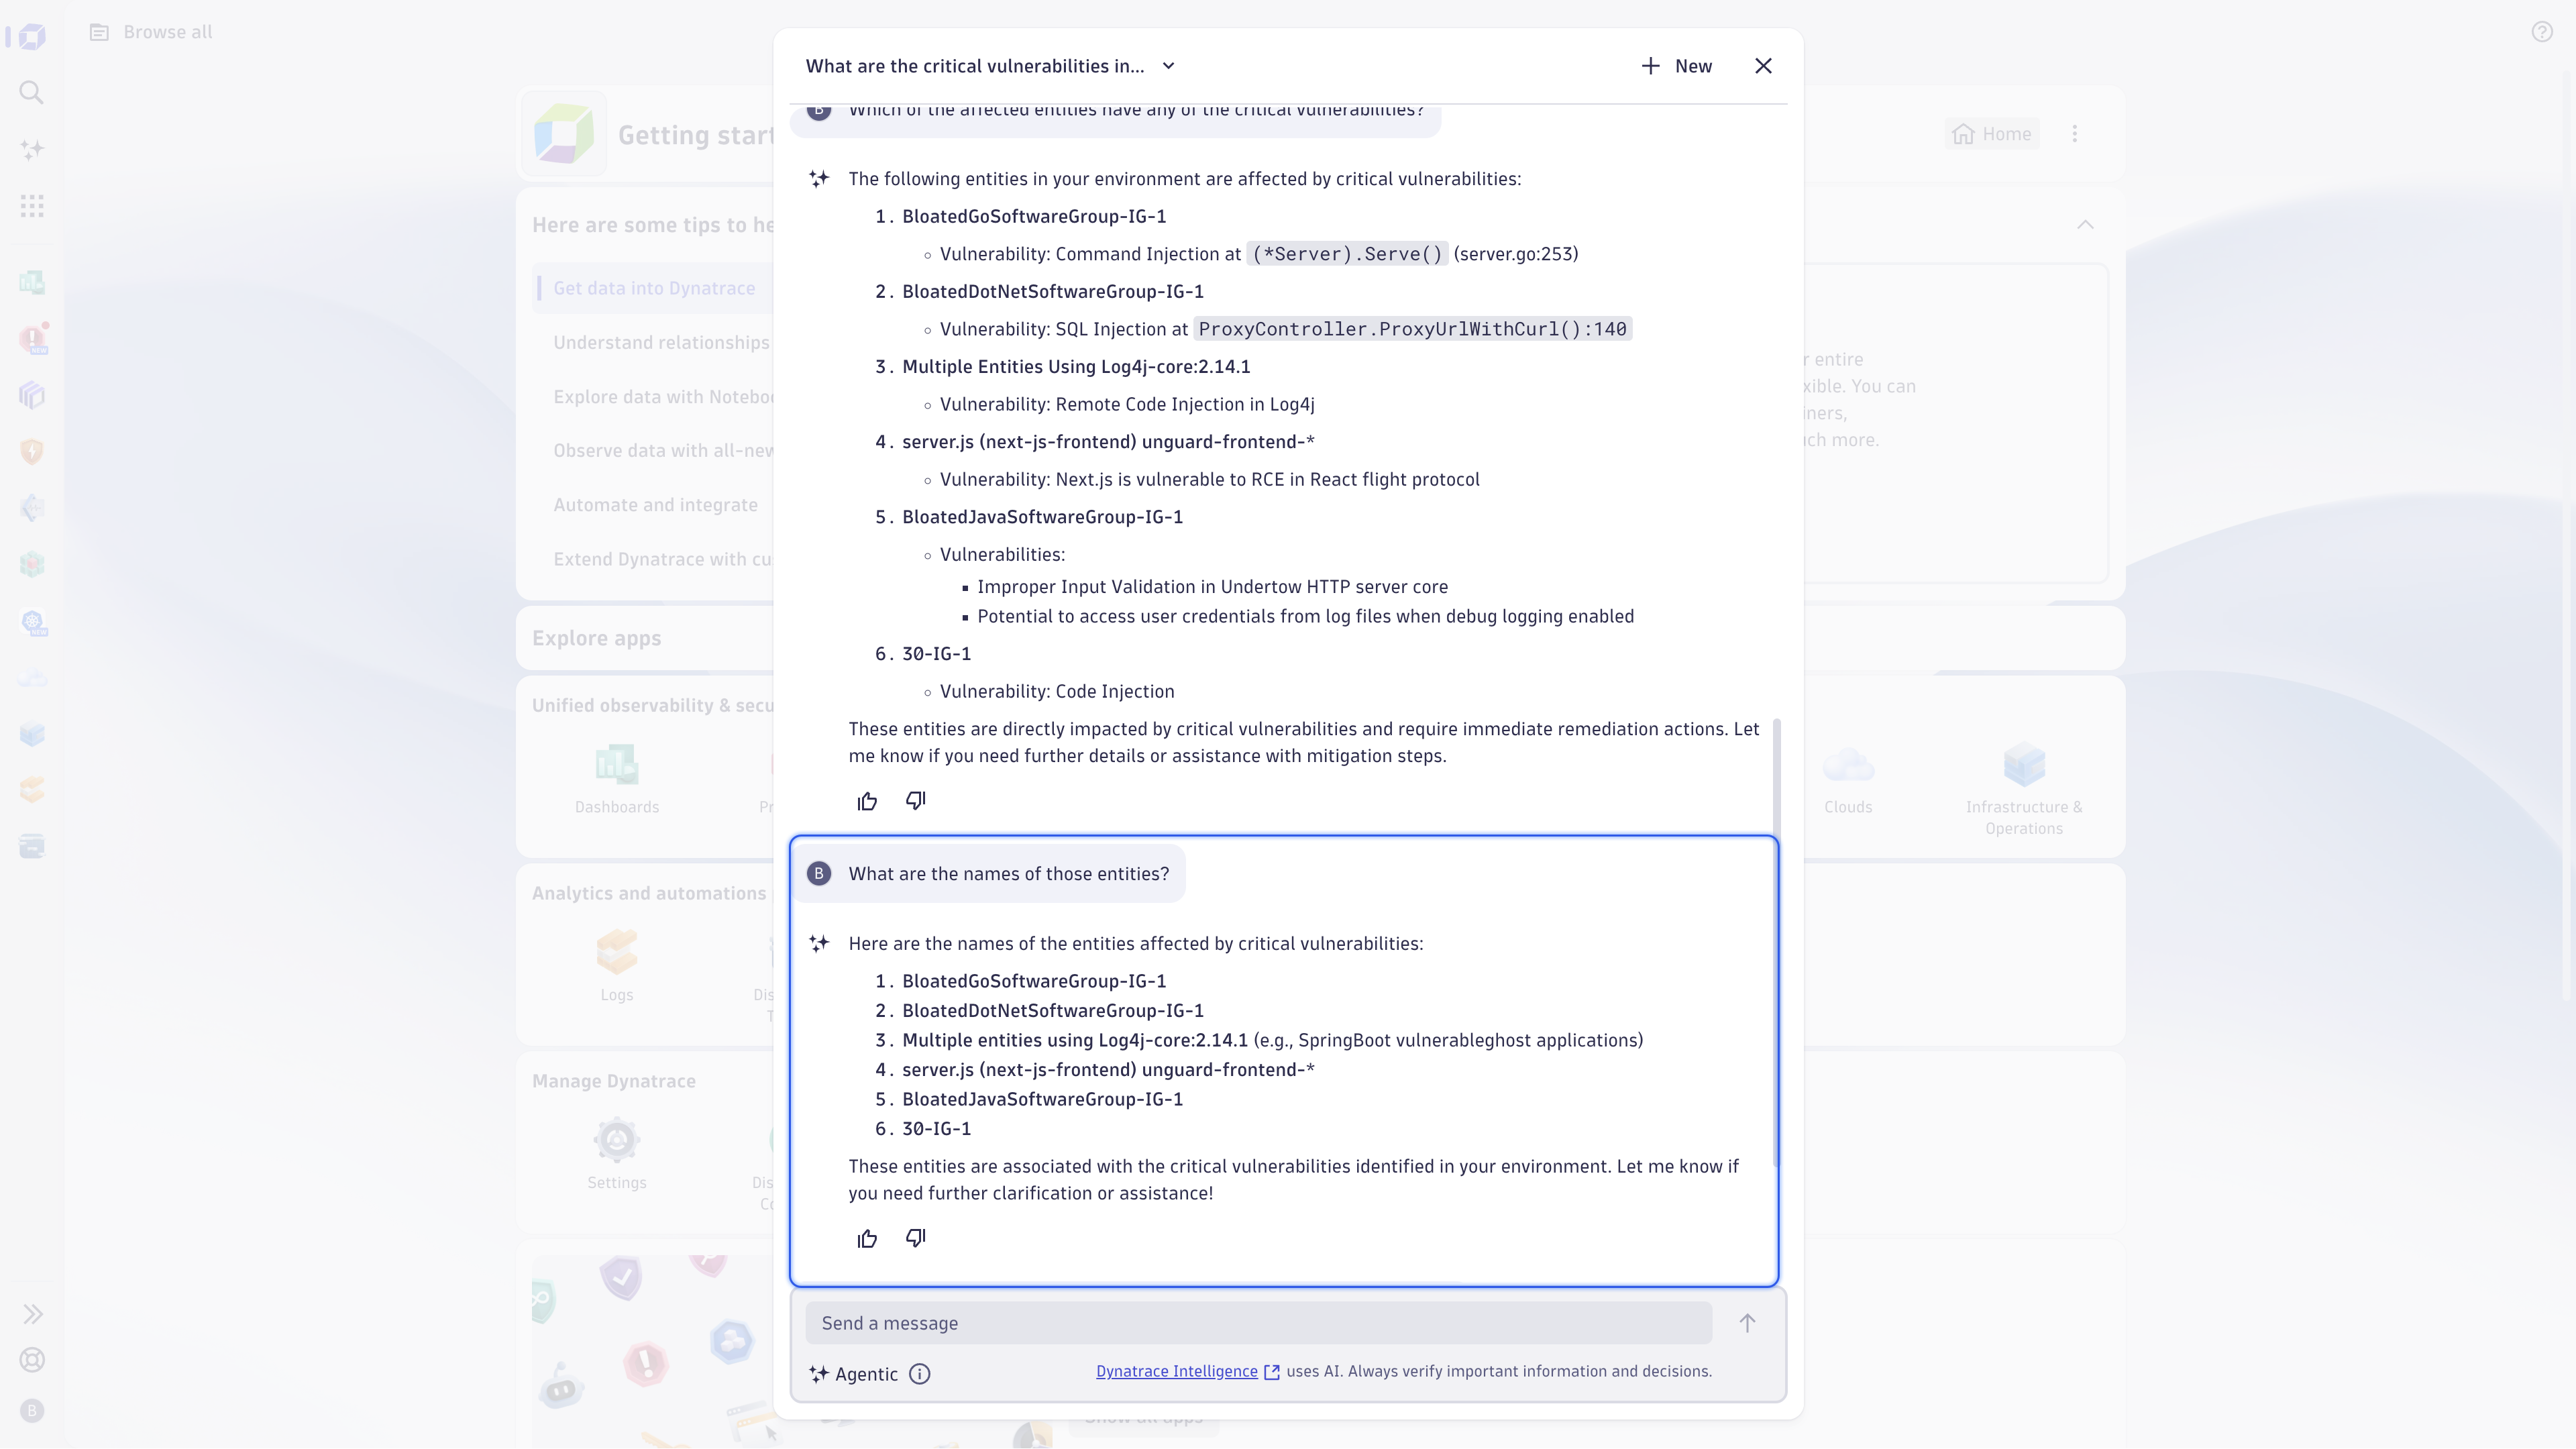
Task: Open the apps grid icon in sidebar
Action: 32,206
